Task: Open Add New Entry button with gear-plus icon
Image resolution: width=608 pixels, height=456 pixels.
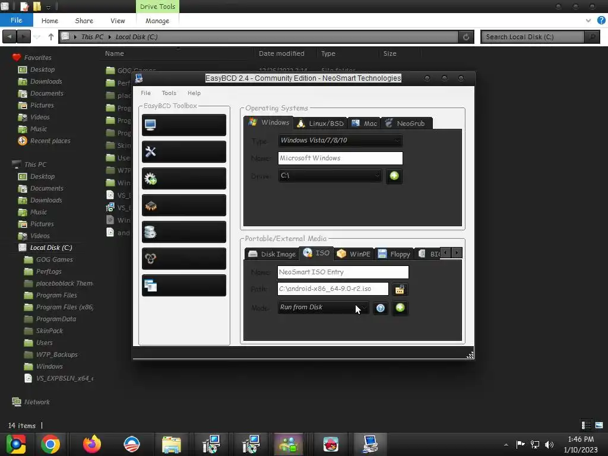Action: click(x=184, y=178)
